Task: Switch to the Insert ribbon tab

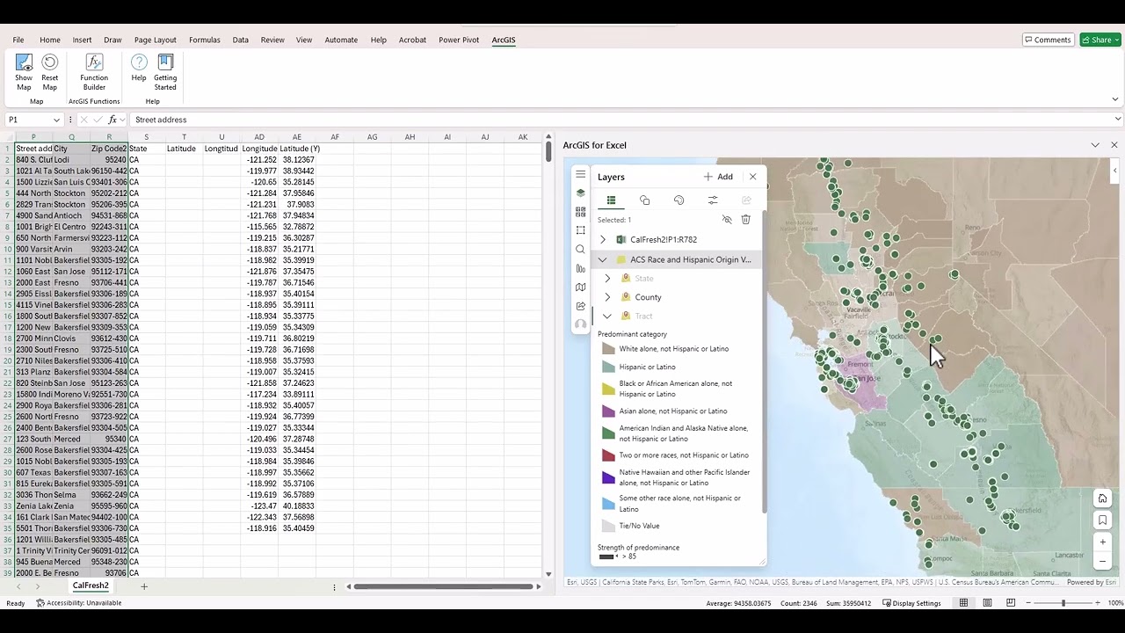Action: pyautogui.click(x=82, y=40)
